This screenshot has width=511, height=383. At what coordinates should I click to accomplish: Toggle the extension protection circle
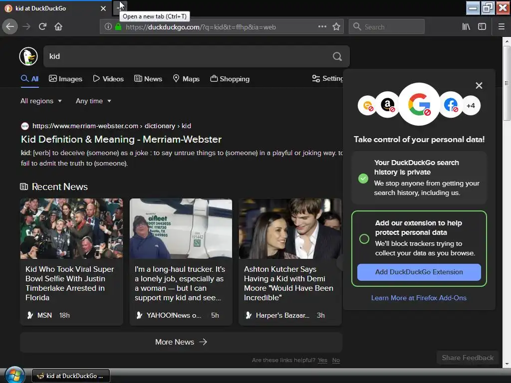[x=364, y=239]
